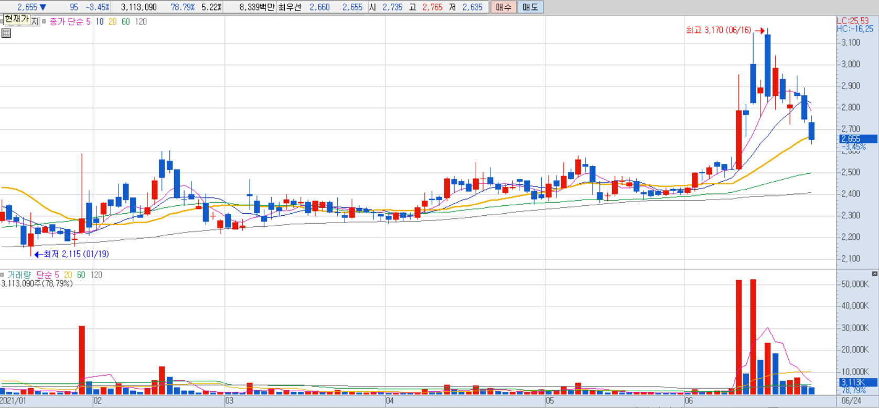
Task: Select the price 120-day moving average label
Action: 141,22
